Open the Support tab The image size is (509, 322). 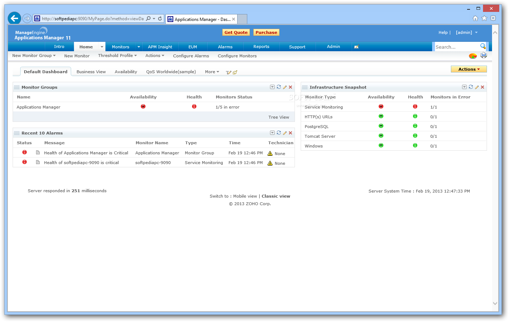point(297,47)
